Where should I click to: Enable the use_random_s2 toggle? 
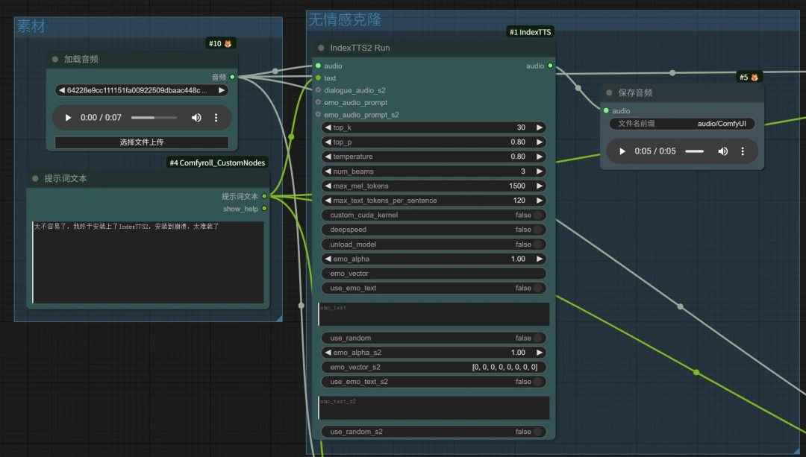coord(537,432)
